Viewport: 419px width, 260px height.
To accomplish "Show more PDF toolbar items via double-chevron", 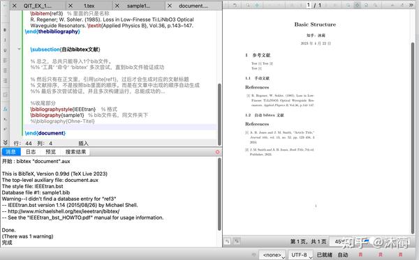I will [x=411, y=5].
